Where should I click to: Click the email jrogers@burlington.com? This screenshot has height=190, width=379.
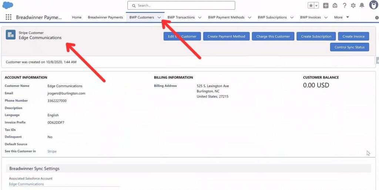coord(66,93)
